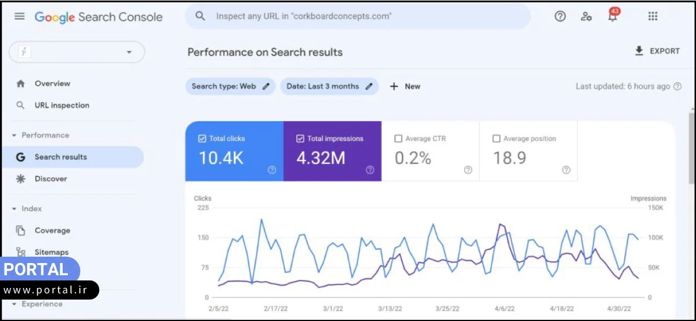Image resolution: width=696 pixels, height=321 pixels.
Task: Click help icon on Average position card
Action: 566,170
